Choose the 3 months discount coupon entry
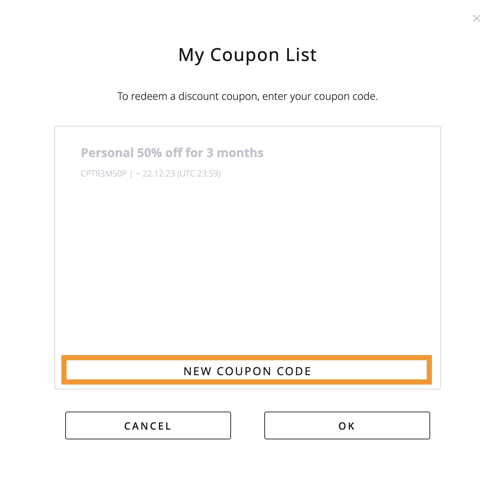The image size is (494, 482). [172, 153]
